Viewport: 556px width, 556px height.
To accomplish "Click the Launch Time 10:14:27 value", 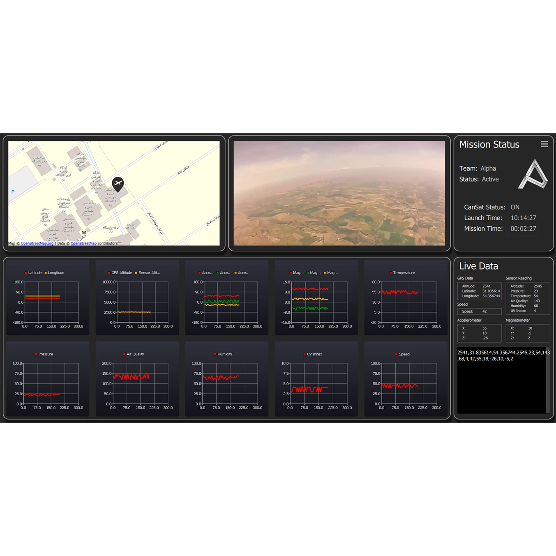I will (523, 218).
